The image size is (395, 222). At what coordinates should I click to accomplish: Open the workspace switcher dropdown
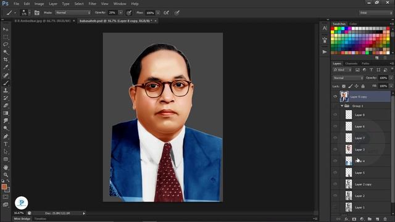click(x=376, y=12)
